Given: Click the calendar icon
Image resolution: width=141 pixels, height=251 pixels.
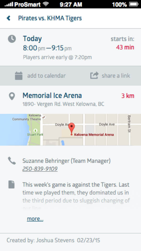Looking at the screenshot, I should pos(19,76).
